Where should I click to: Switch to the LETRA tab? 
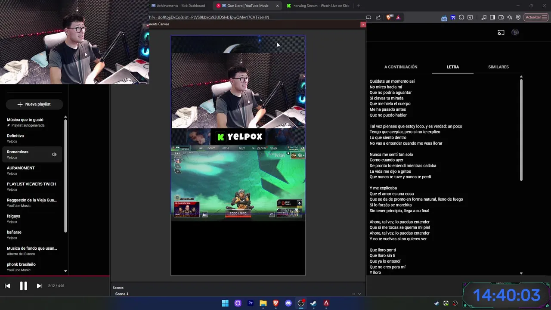(452, 67)
